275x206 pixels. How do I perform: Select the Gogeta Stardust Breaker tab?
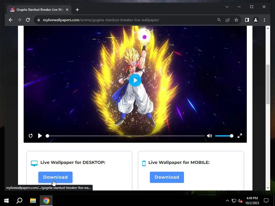tap(39, 10)
